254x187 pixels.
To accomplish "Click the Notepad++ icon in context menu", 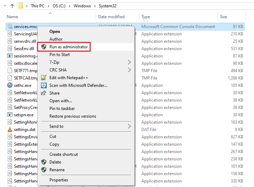I will [44, 78].
